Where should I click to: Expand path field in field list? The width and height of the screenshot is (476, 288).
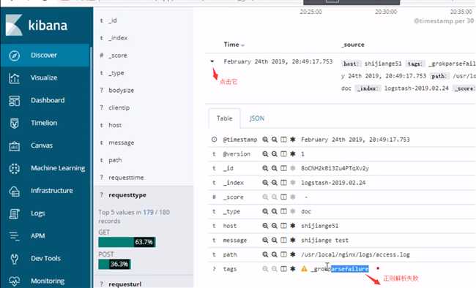point(115,160)
